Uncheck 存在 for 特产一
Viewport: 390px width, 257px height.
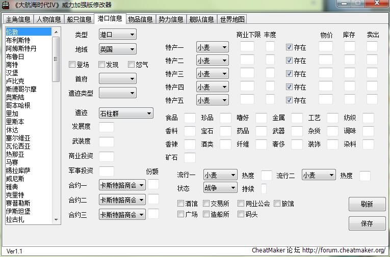289,47
